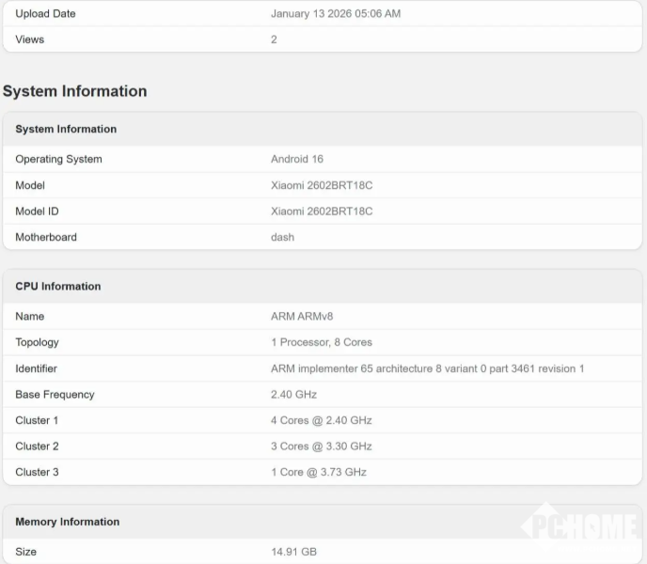This screenshot has width=647, height=564.
Task: Click the CPU Information table header
Action: point(58,286)
